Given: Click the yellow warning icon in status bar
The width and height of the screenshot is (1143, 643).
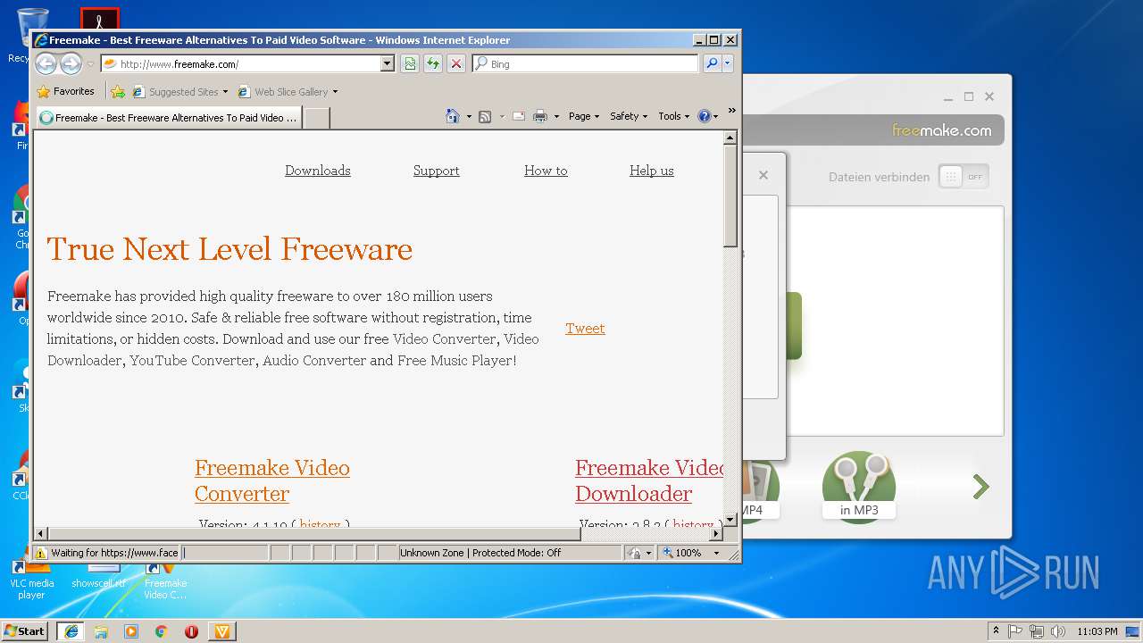Looking at the screenshot, I should [x=41, y=553].
